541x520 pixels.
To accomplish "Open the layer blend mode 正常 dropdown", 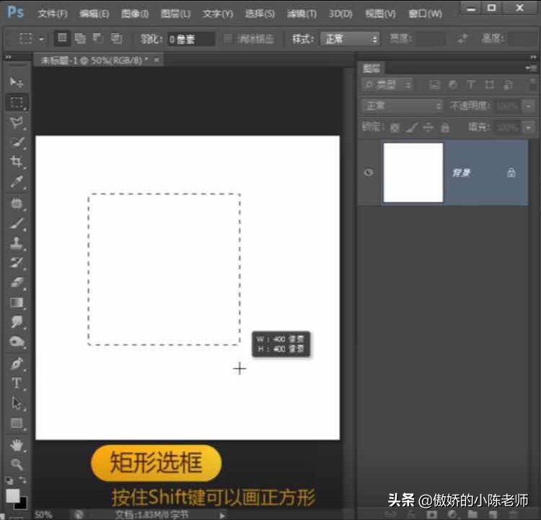I will [x=403, y=105].
